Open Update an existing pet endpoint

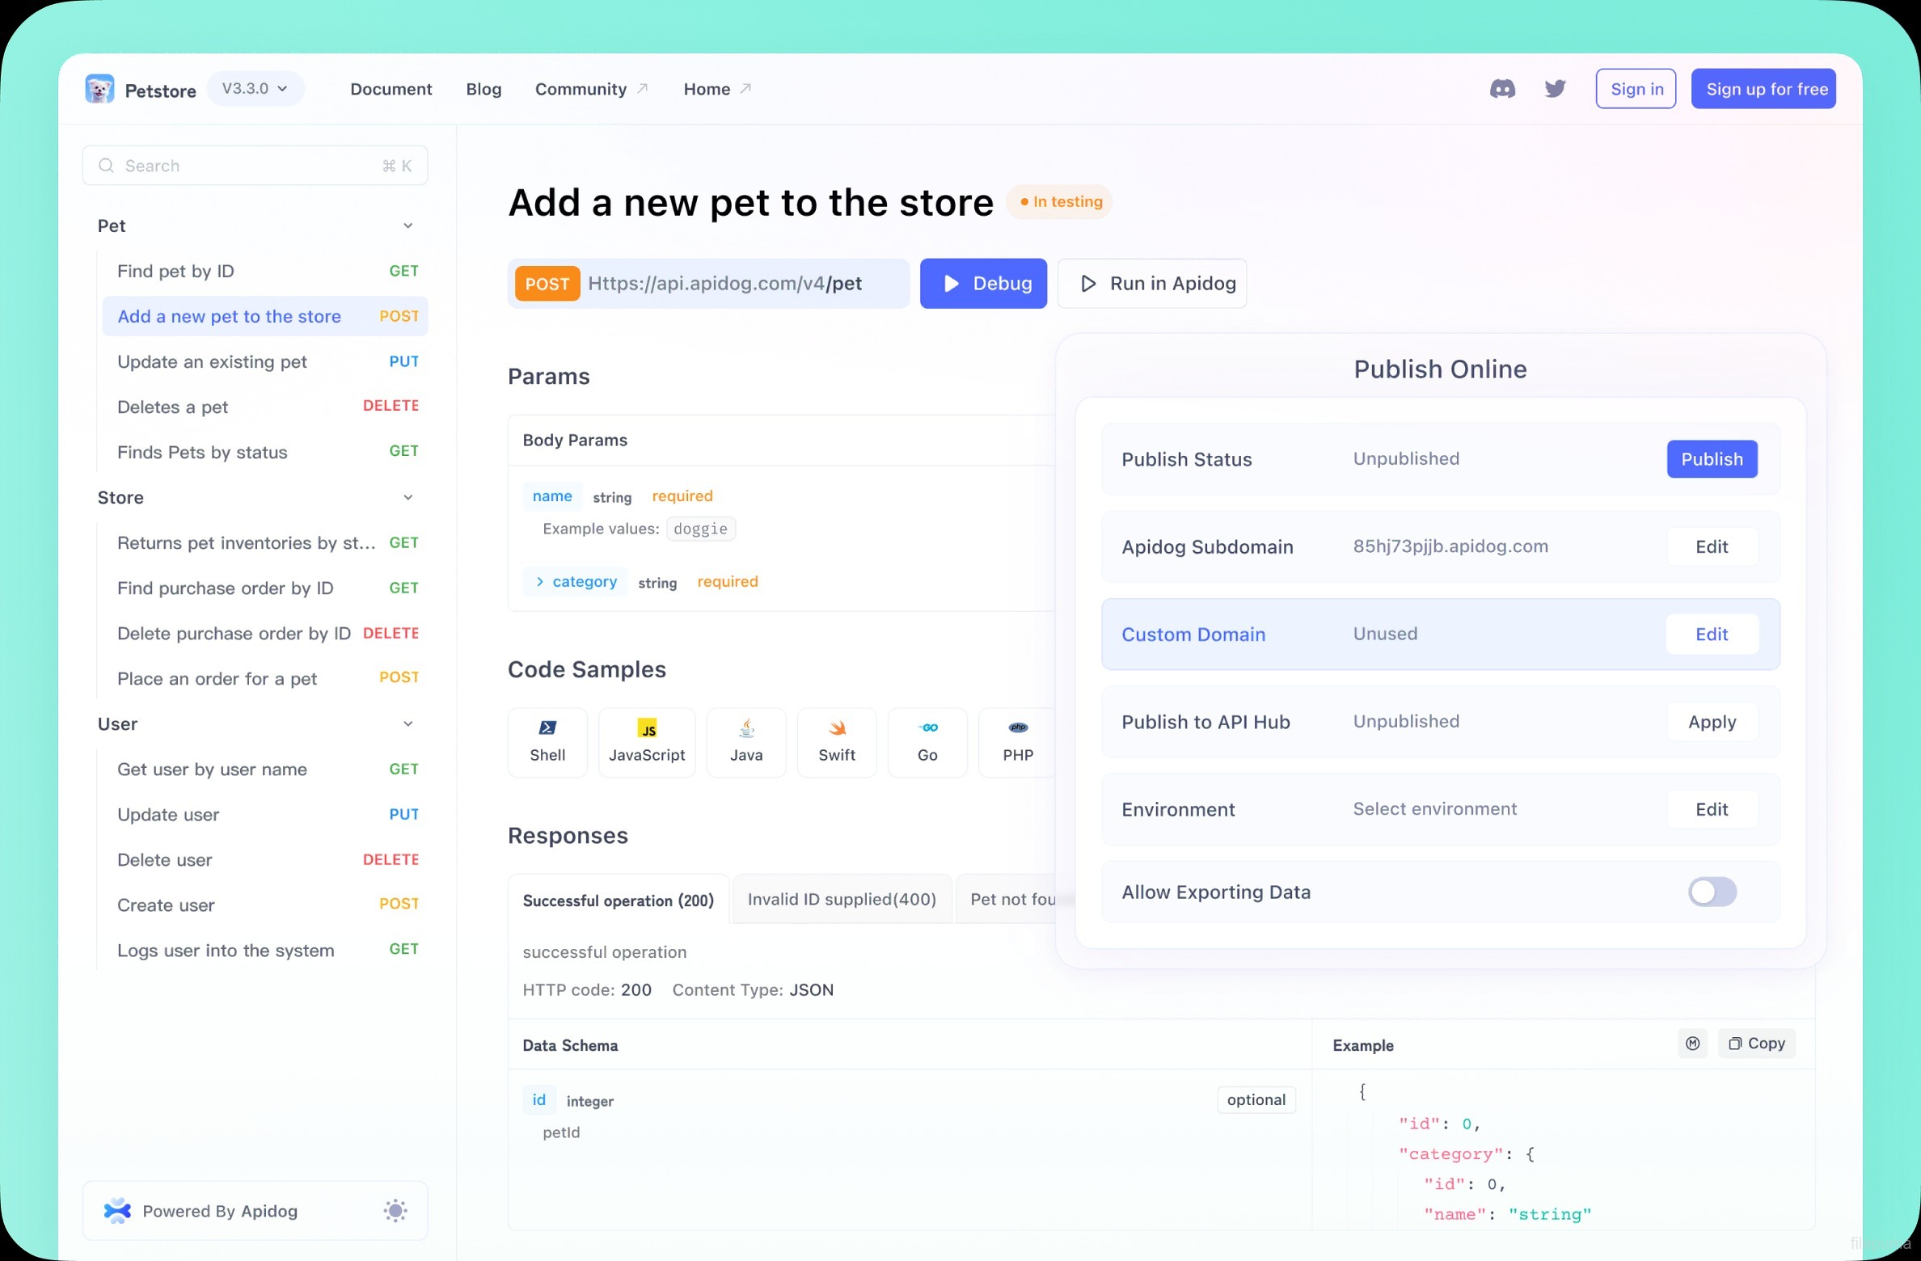point(212,361)
